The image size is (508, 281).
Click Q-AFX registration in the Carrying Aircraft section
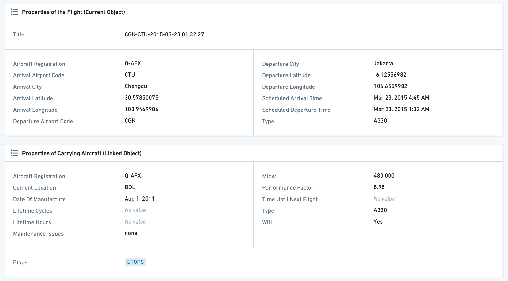(133, 176)
